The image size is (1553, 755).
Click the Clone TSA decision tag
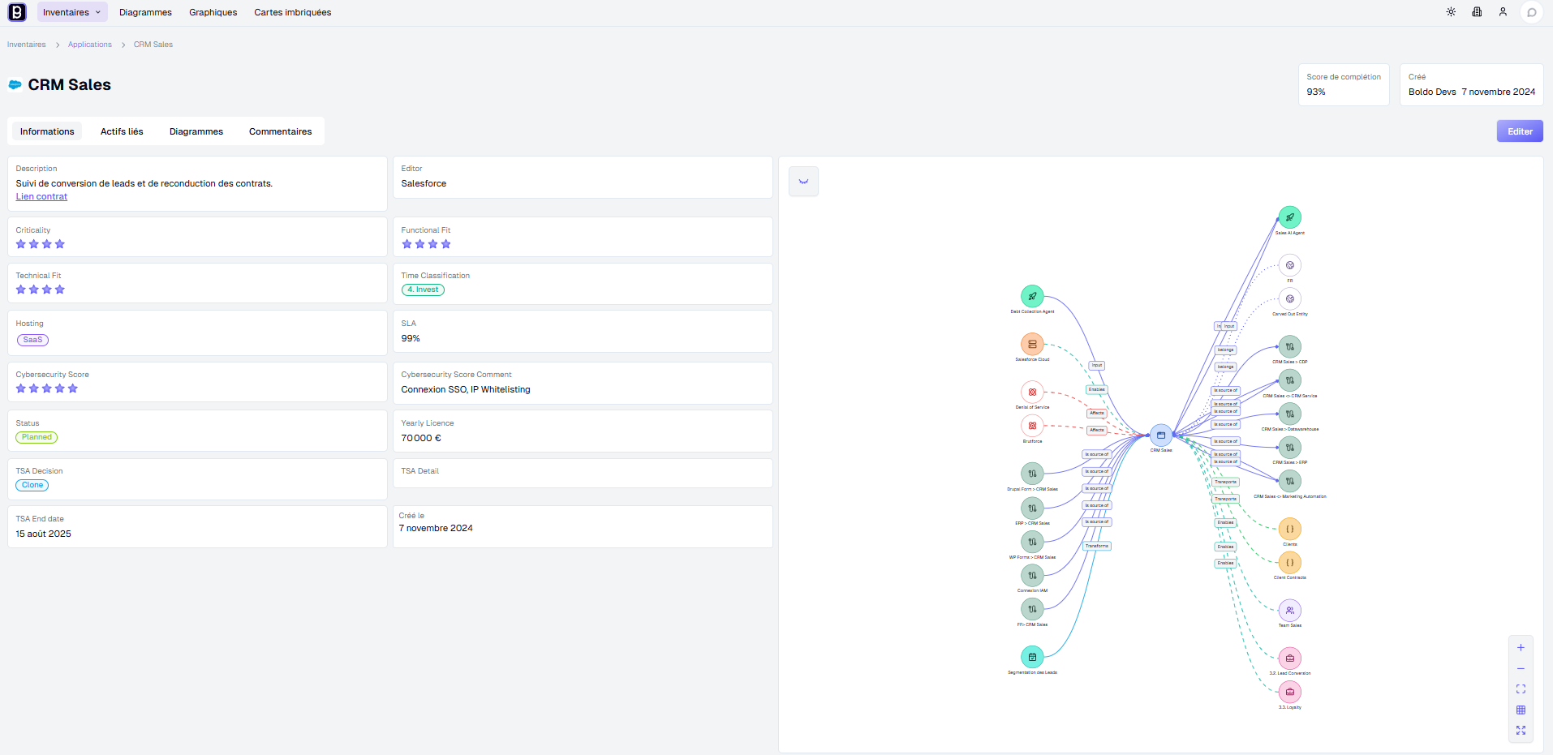tap(32, 485)
